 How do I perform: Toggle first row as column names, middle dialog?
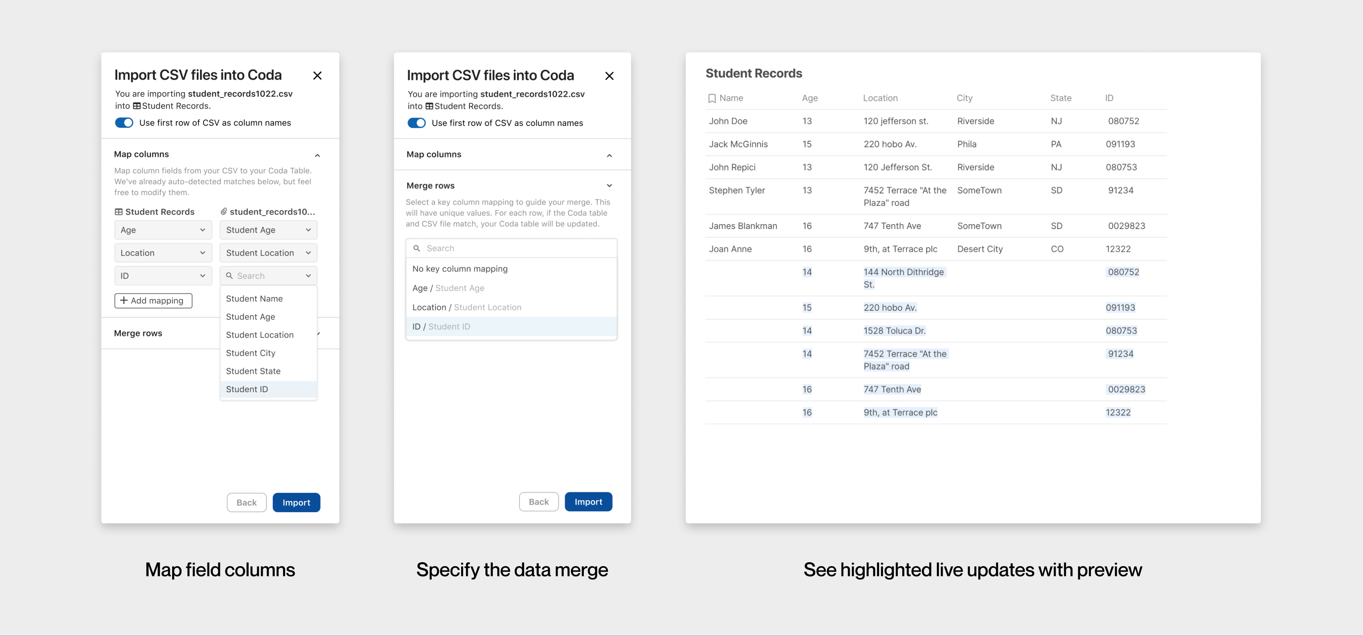point(416,123)
